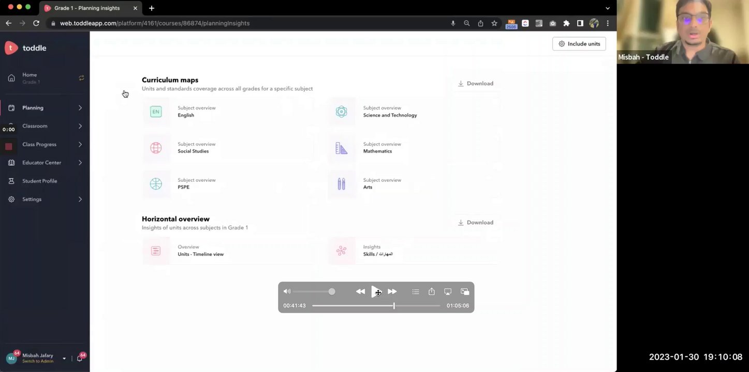The width and height of the screenshot is (749, 372).
Task: Open the video chapters list icon
Action: [416, 292]
